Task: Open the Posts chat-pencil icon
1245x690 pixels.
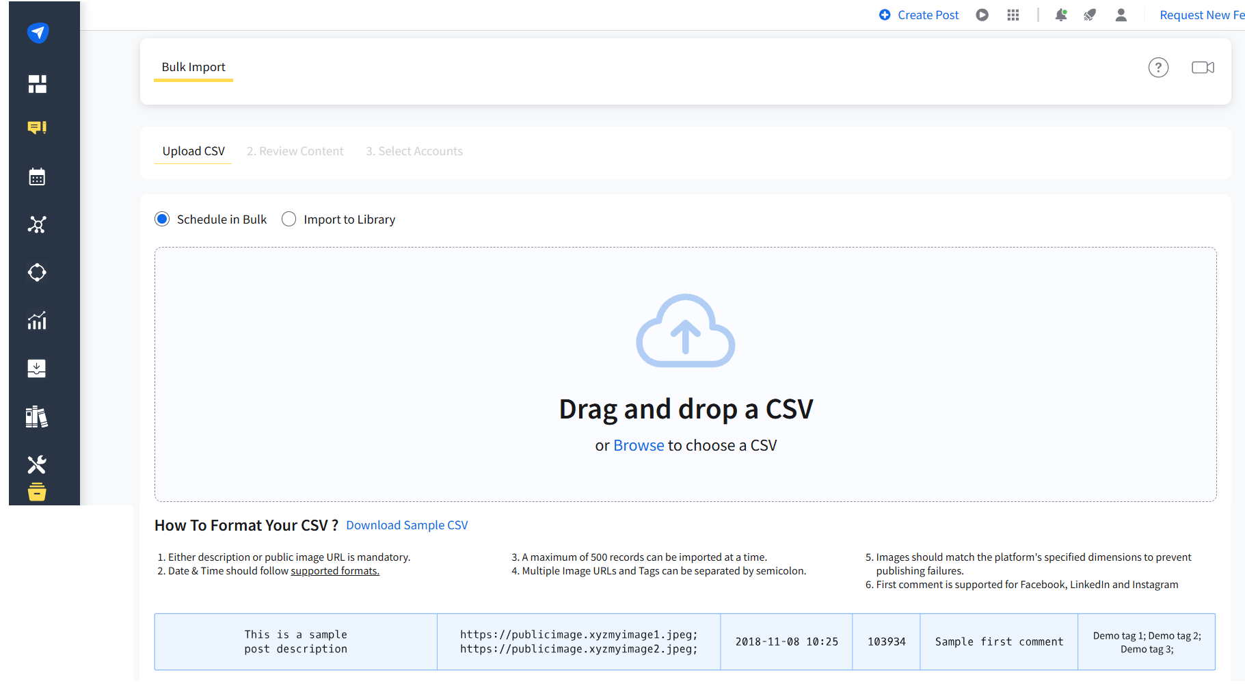Action: point(36,127)
